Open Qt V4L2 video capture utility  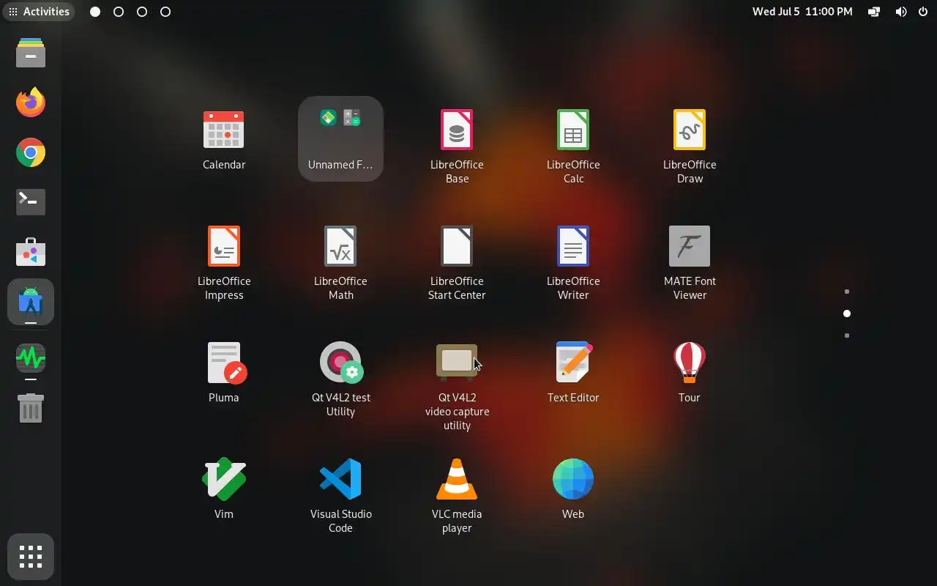click(457, 385)
